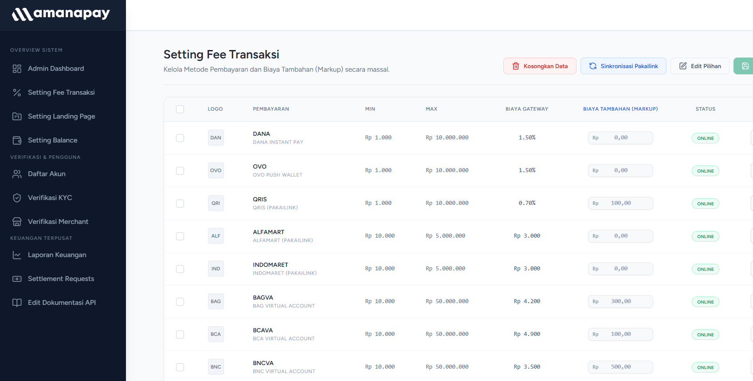Click the chart icon for Laporan Keuangan
Viewport: 753px width, 381px height.
click(x=17, y=255)
